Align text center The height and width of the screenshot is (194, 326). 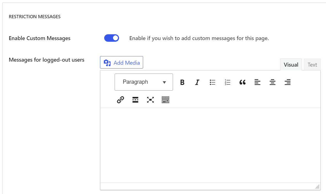tap(273, 82)
